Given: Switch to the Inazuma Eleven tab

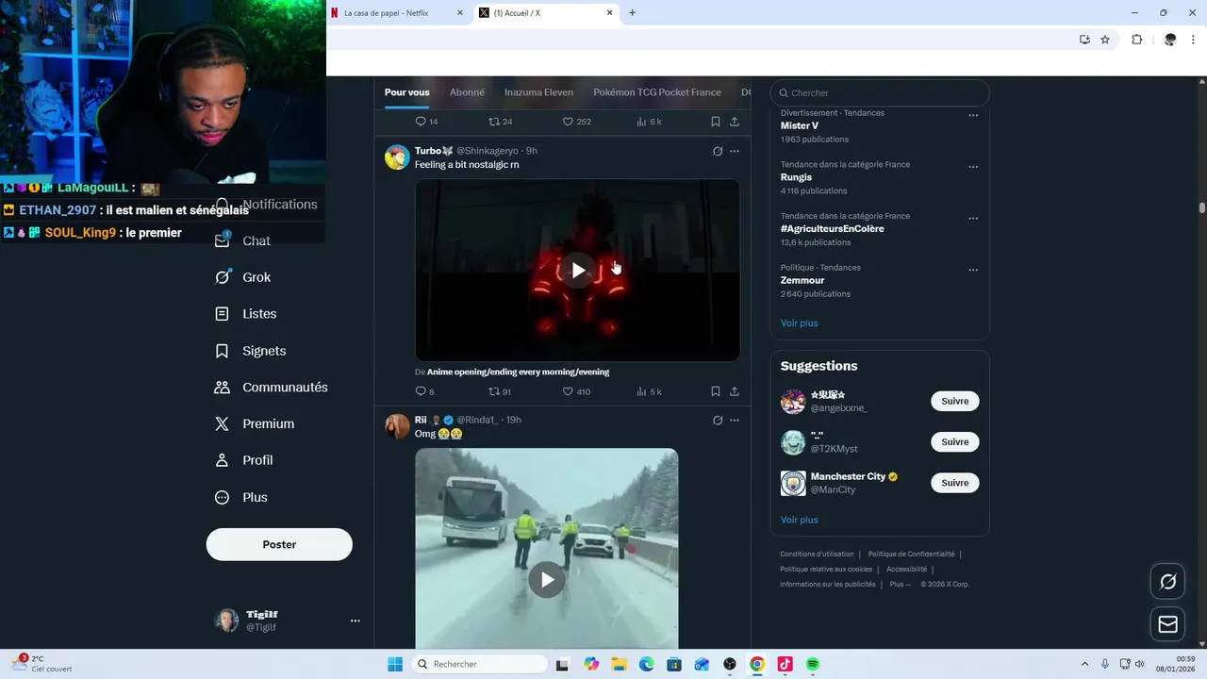Looking at the screenshot, I should 538,92.
